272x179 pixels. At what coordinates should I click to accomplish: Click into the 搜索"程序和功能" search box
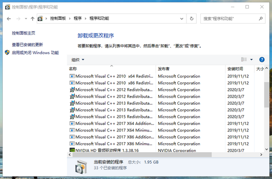tap(229, 18)
